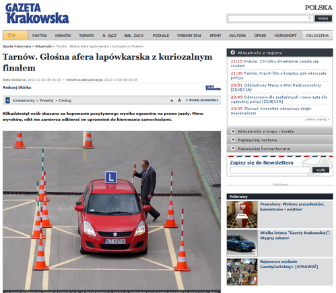Screen dimensions: 336x293
Task: Click the magnifier icon in search field
Action: pos(309,18)
